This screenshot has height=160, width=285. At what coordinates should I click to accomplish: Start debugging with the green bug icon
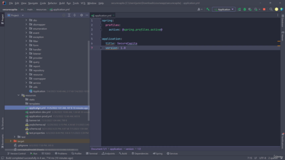pos(244,9)
